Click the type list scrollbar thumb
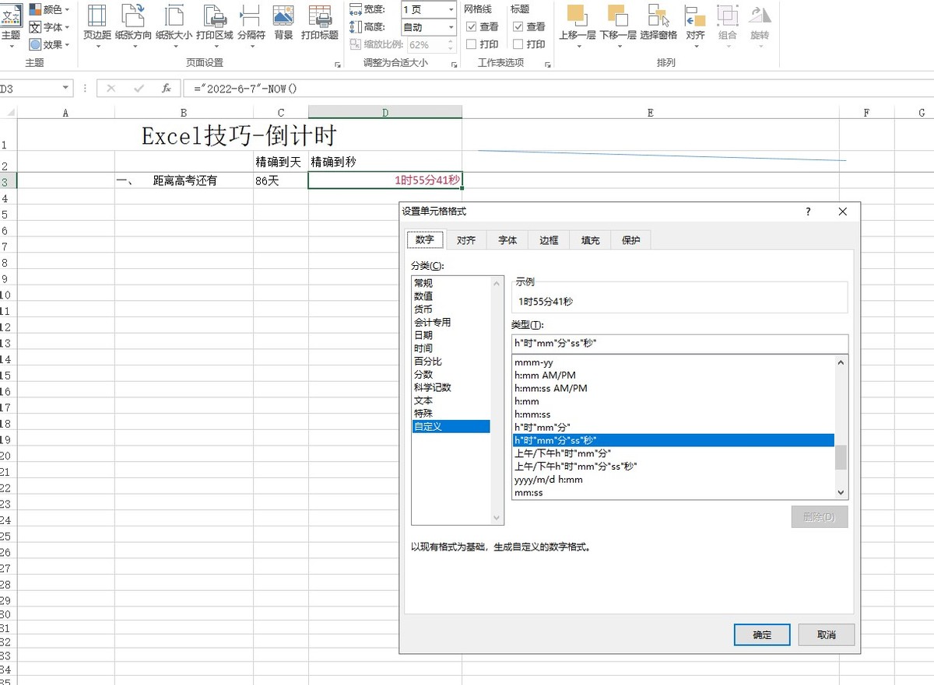This screenshot has width=934, height=685. (x=841, y=458)
